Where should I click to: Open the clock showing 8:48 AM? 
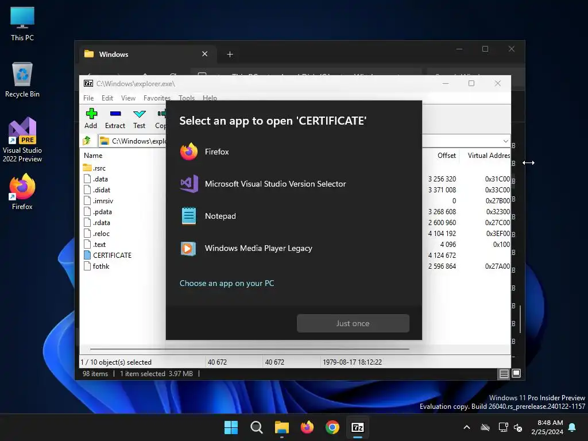(x=547, y=427)
